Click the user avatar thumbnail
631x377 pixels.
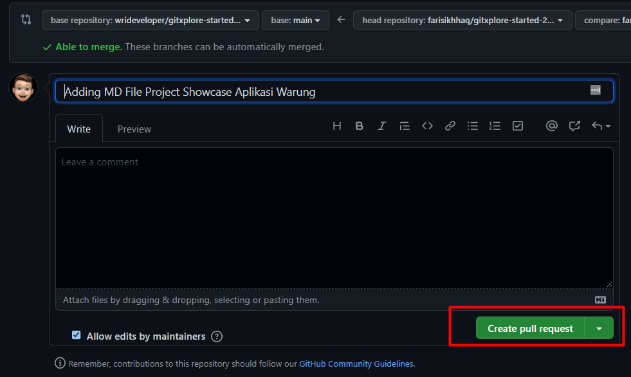click(x=23, y=87)
